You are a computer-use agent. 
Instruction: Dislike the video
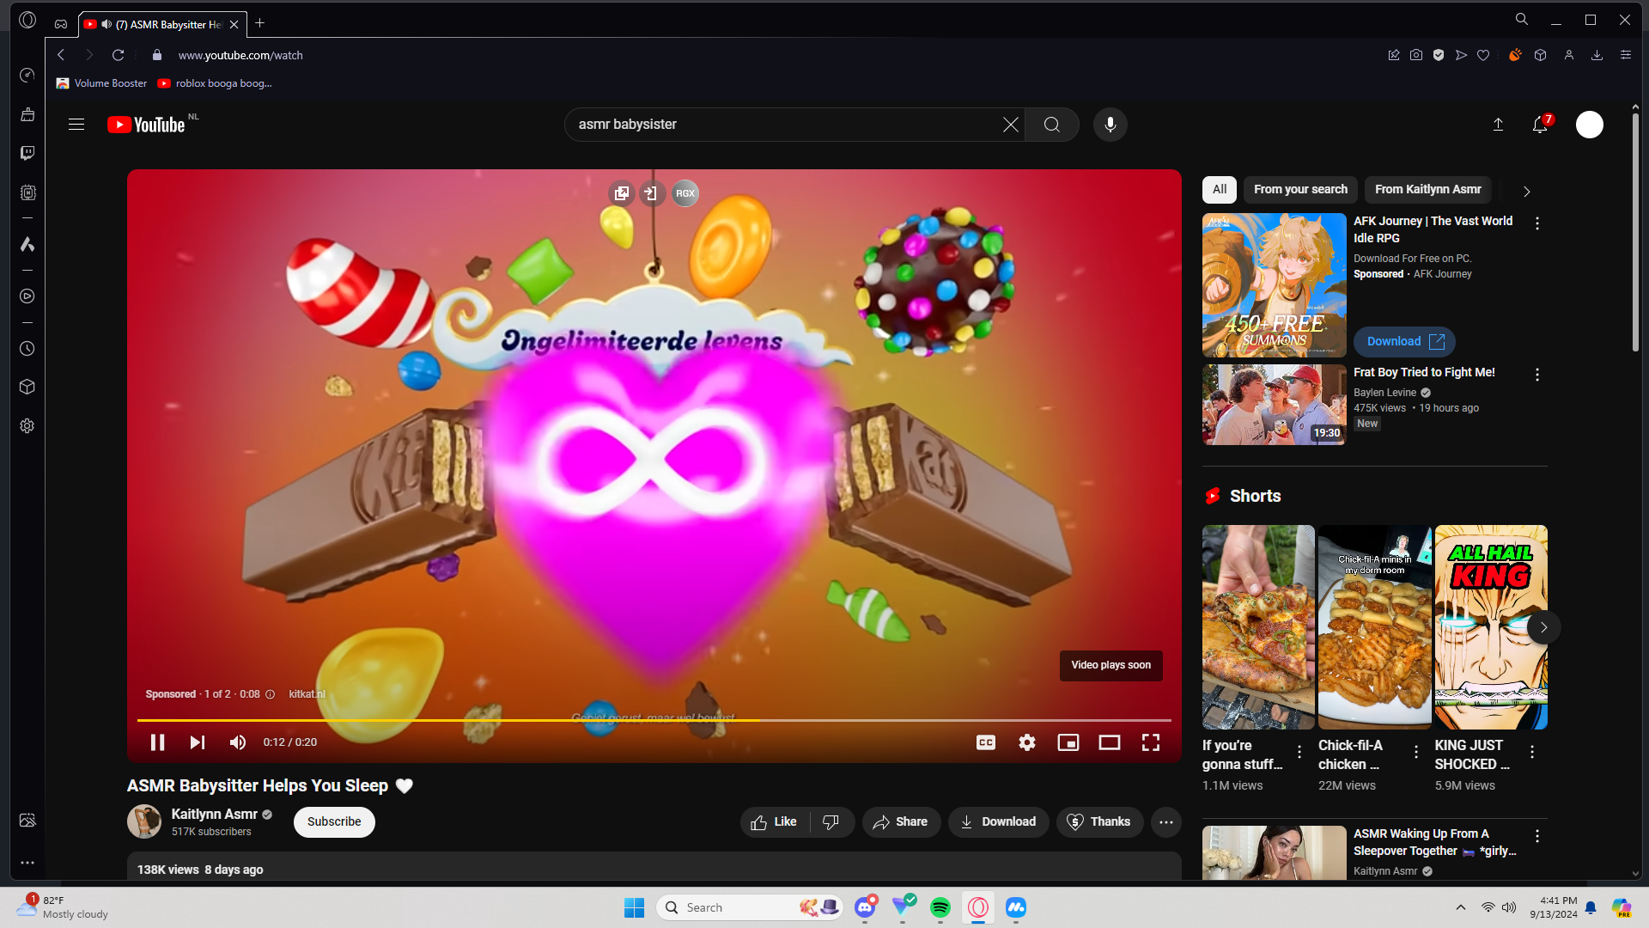[831, 822]
